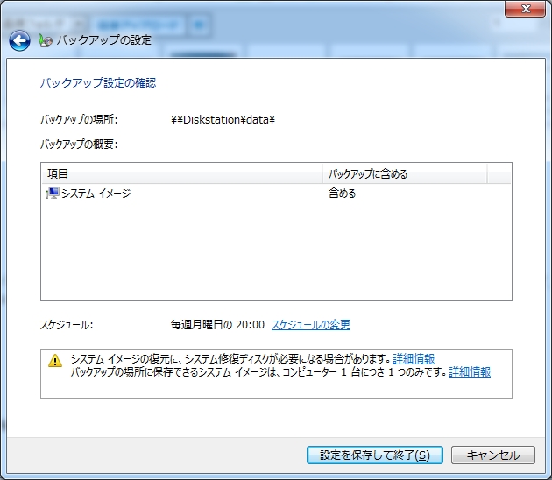Click the 毎週月曜日の 20:00 schedule text
Viewport: 552px width, 480px height.
[x=217, y=324]
